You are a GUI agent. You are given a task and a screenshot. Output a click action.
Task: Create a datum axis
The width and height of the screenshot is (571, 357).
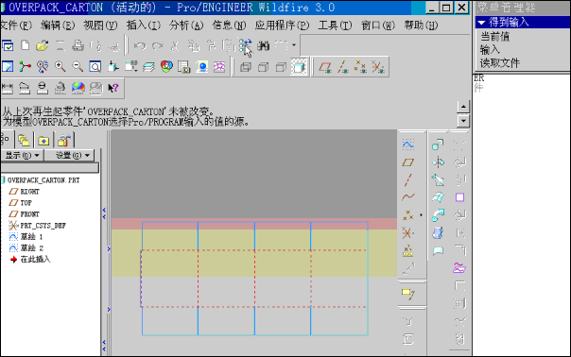[408, 179]
